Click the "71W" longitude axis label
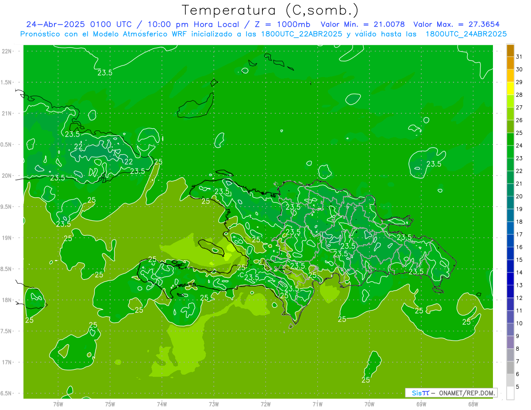 pos(317,404)
